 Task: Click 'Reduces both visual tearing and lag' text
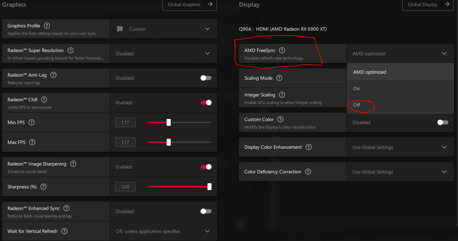coord(39,216)
